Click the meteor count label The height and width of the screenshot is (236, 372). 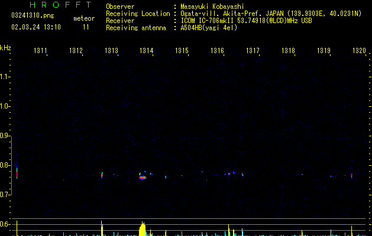(x=84, y=18)
